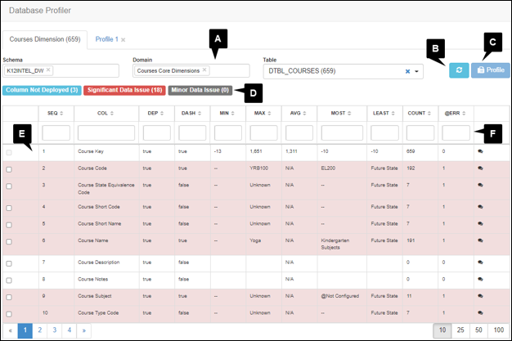Close the Profile 1 tab
512x341 pixels.
coord(123,39)
